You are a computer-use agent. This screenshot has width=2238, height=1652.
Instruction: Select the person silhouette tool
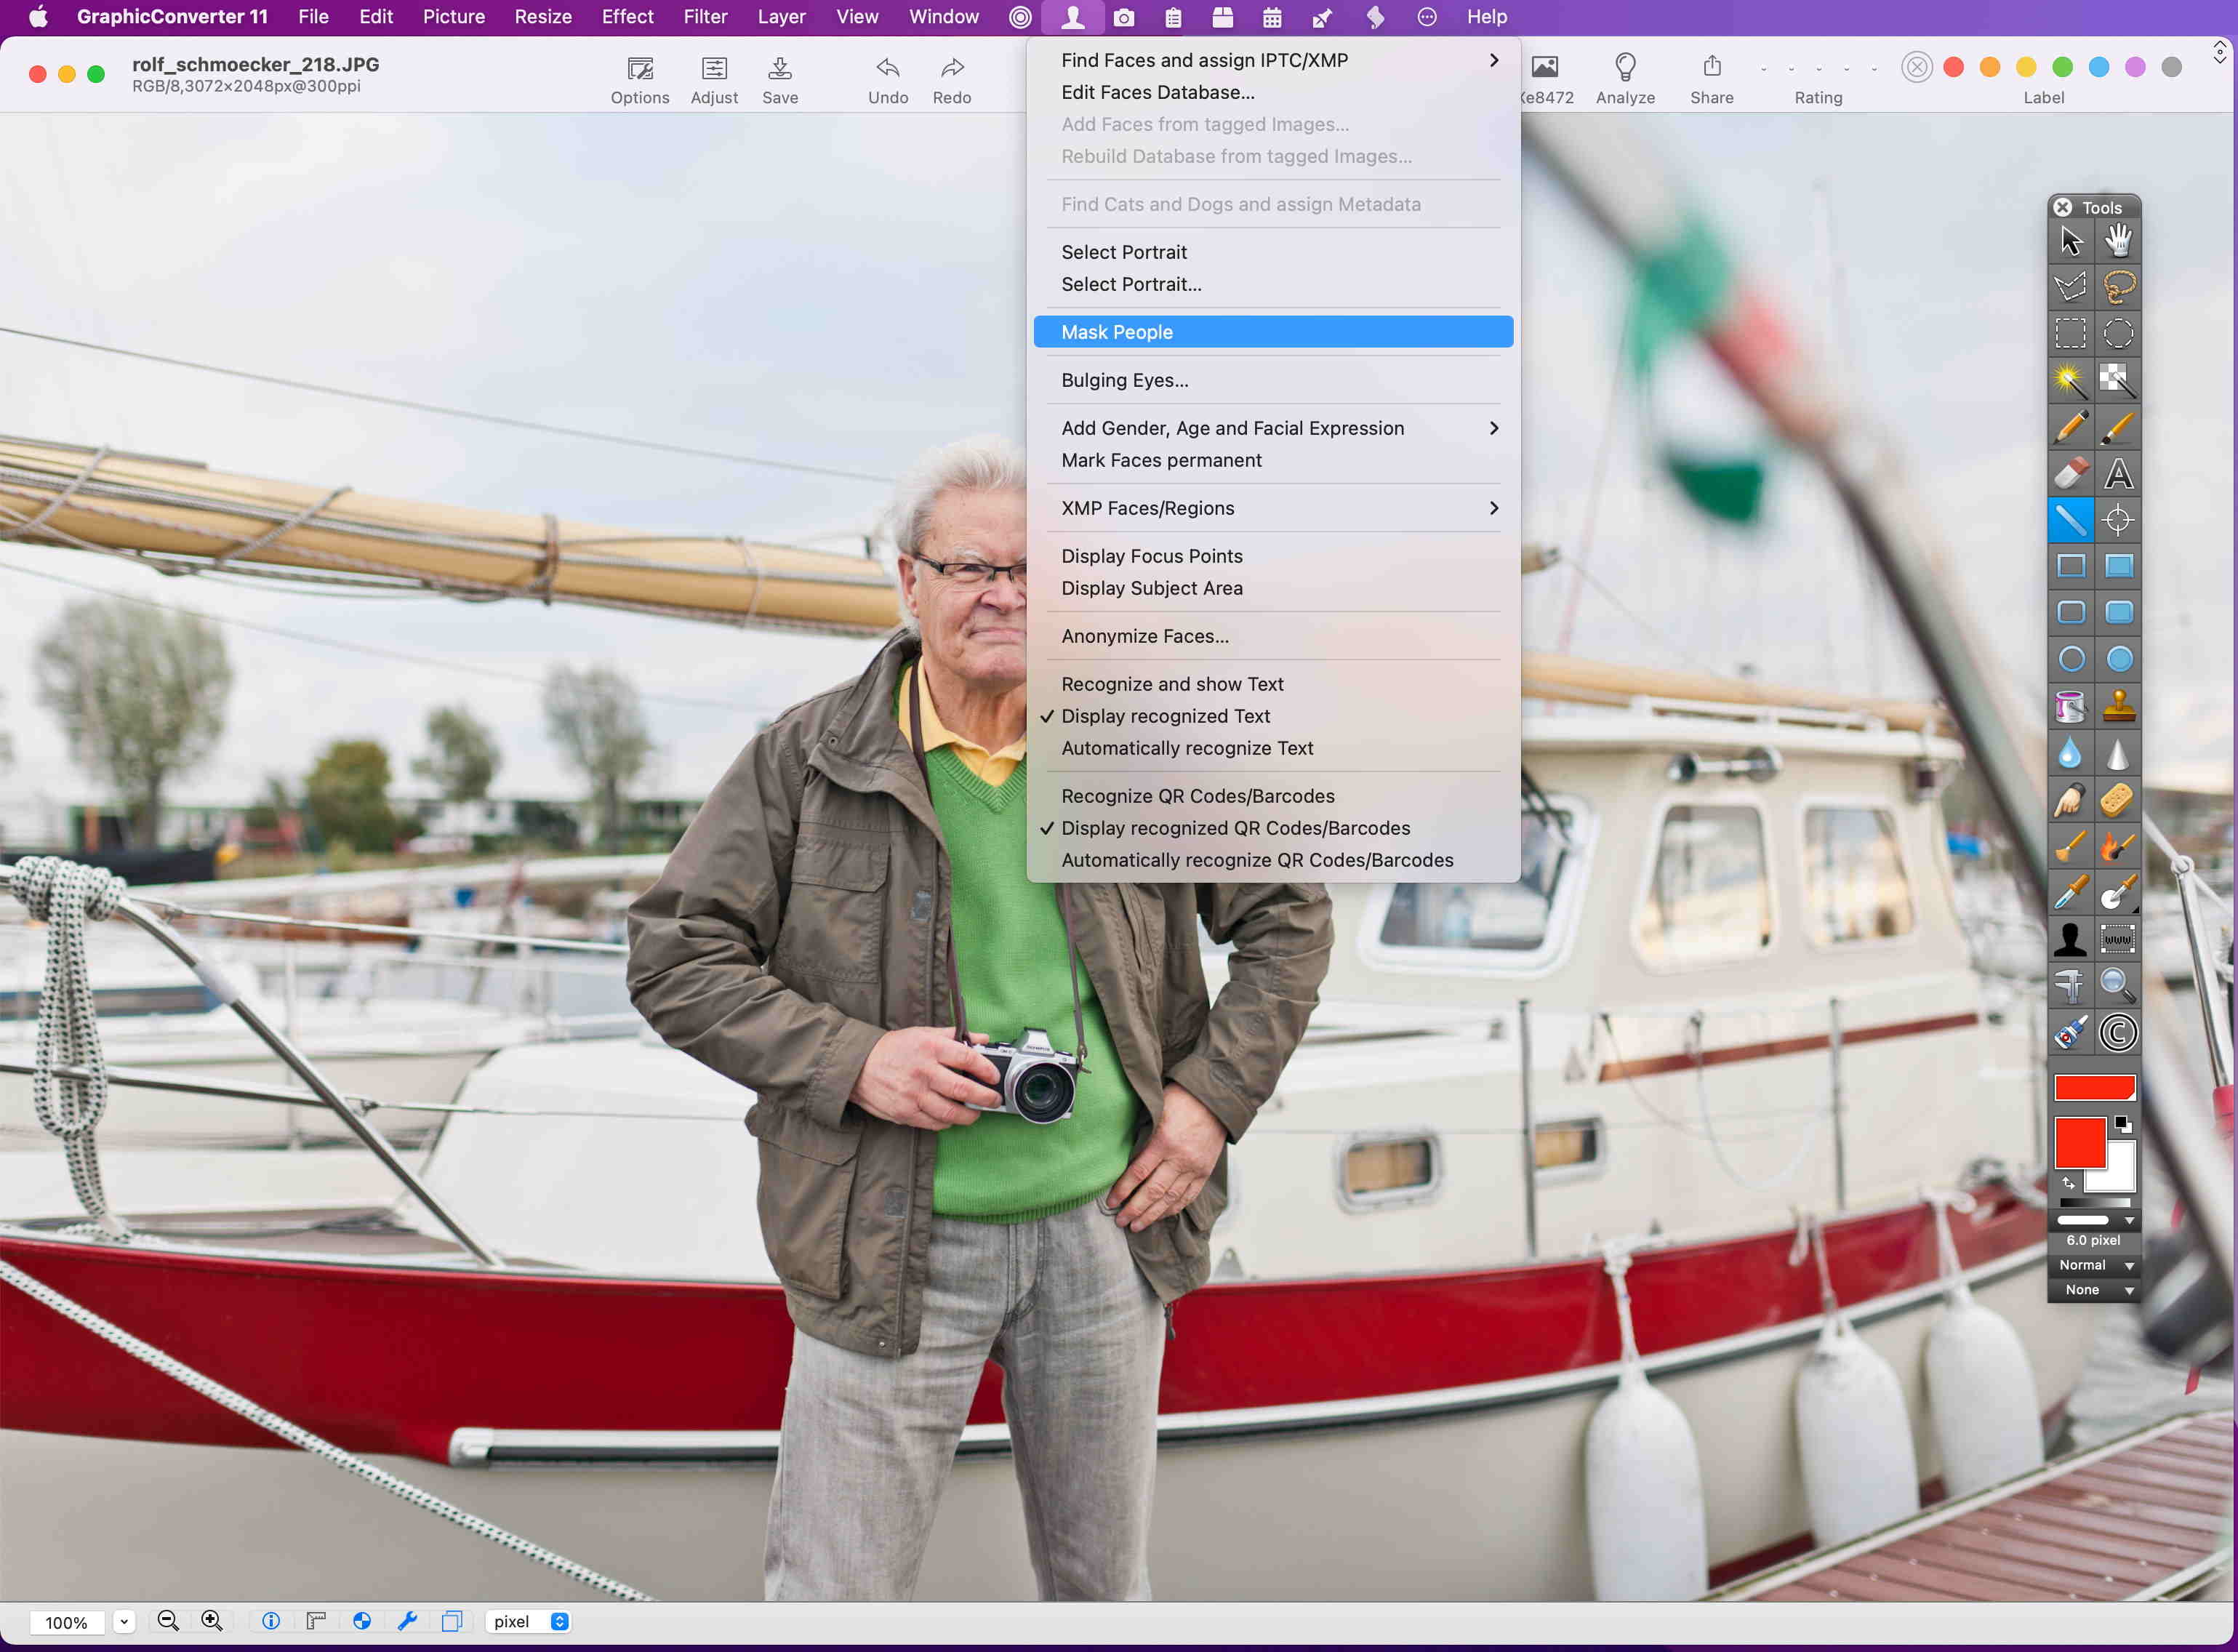pos(2070,939)
